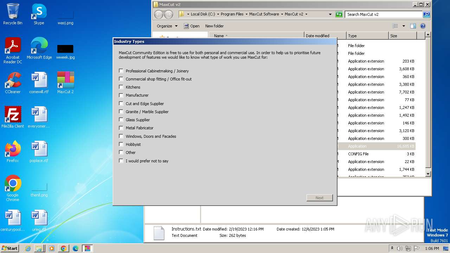
Task: Expand address bar history dropdown
Action: (x=330, y=14)
